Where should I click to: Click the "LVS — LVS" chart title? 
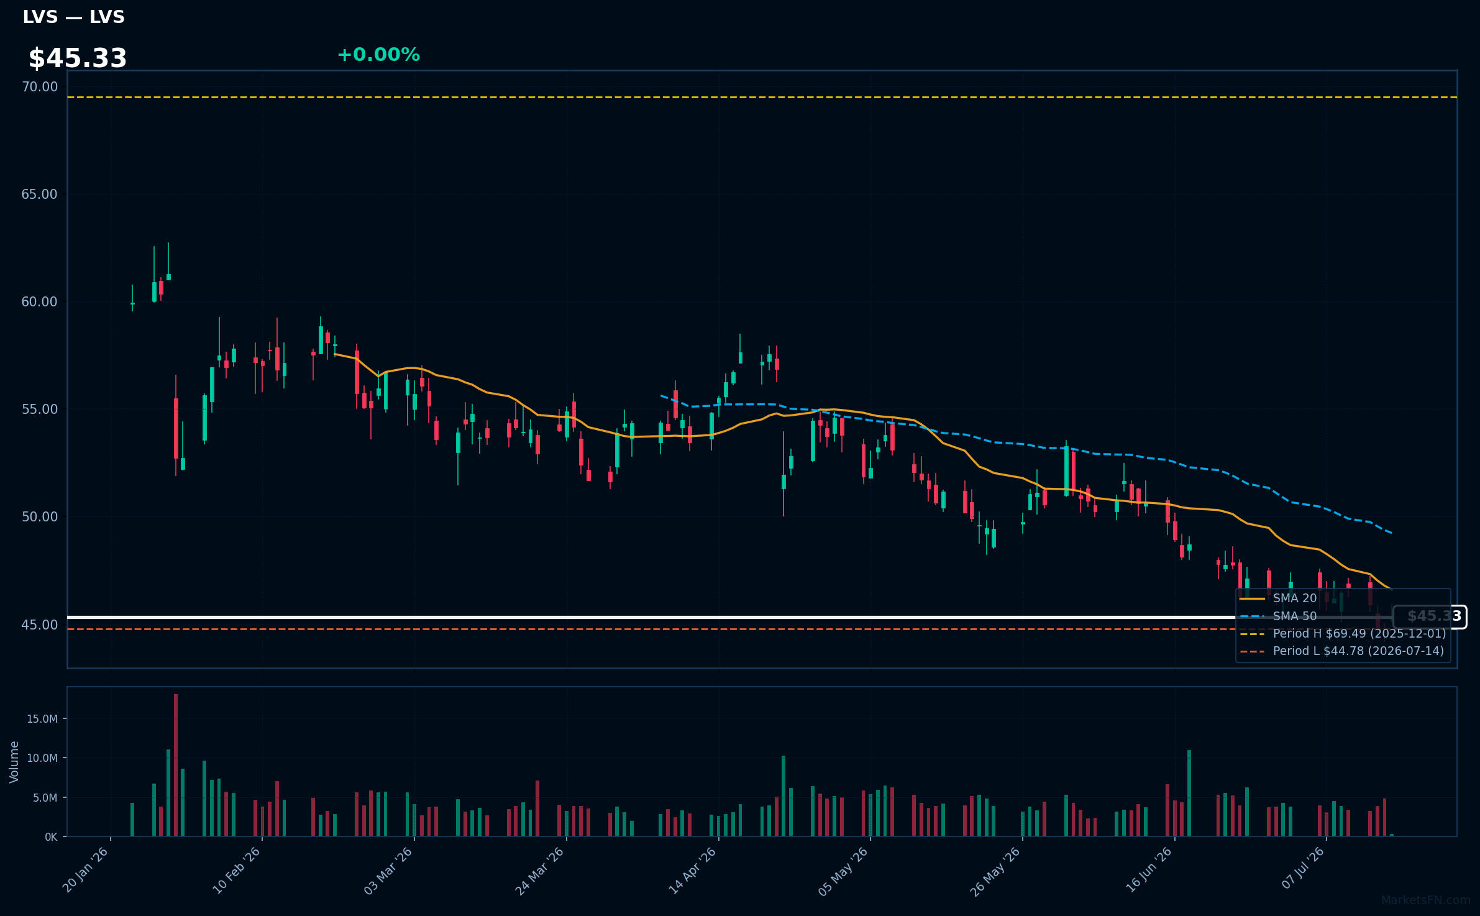[73, 17]
